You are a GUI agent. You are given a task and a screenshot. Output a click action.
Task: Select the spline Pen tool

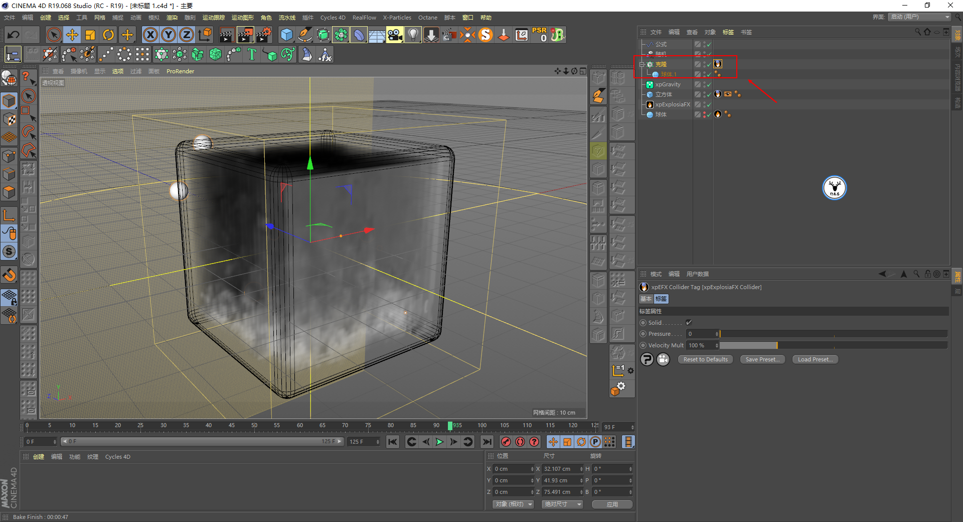[305, 35]
